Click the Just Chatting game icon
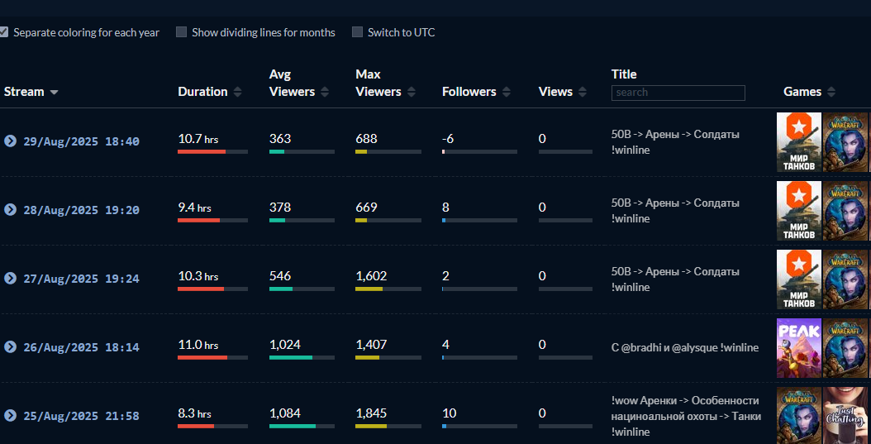871x444 pixels. pos(845,417)
